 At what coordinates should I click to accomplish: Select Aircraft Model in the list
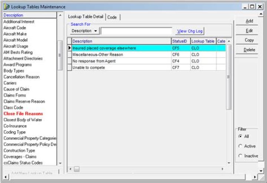pos(16,40)
